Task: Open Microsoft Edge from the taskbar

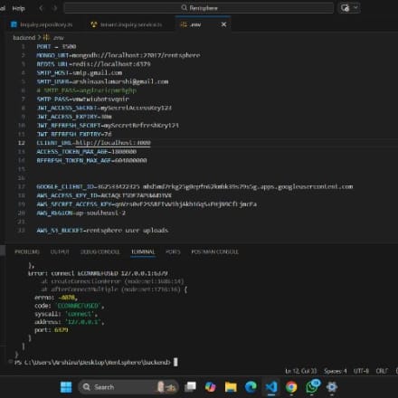Action: tap(251, 387)
